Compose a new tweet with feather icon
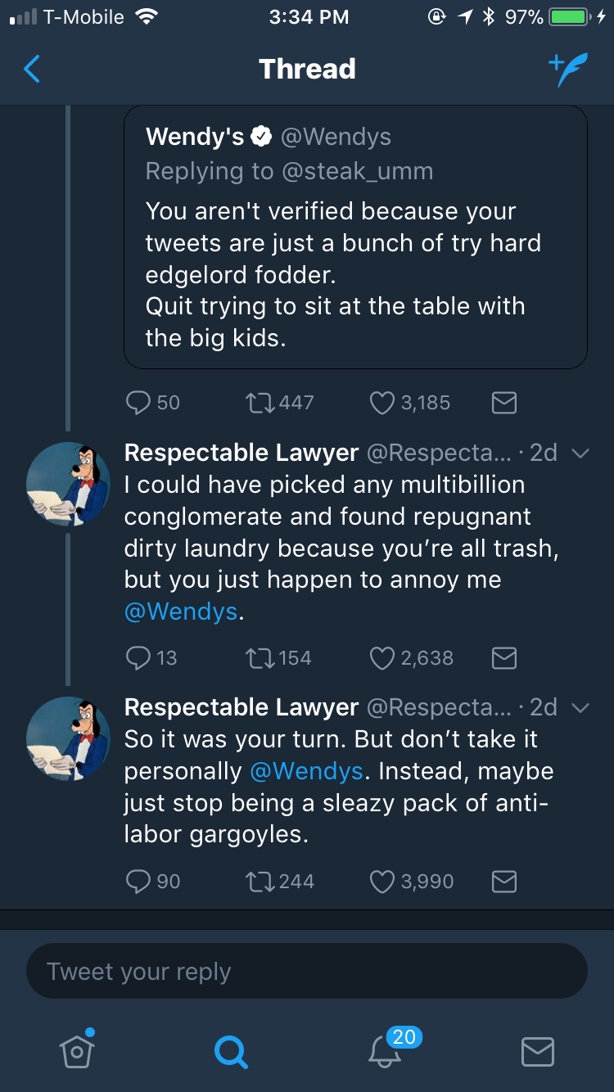Viewport: 614px width, 1092px height. [x=567, y=70]
